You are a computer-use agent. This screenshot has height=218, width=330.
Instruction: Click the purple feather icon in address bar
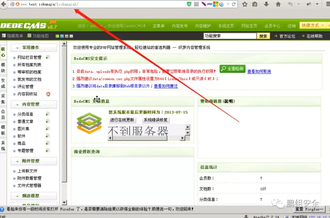[x=204, y=4]
